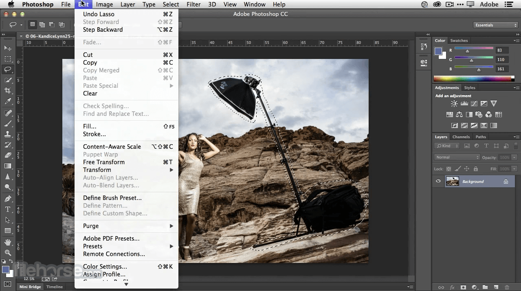Select the Lasso tool in the toolbar
521x291 pixels.
[x=8, y=69]
